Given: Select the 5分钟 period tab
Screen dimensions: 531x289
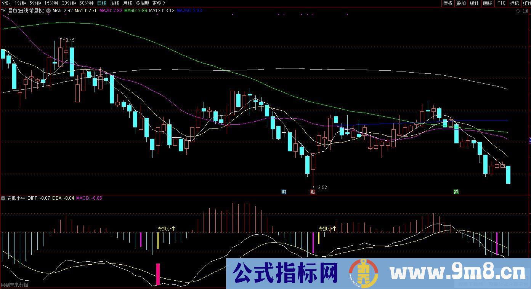Looking at the screenshot, I should pos(35,3).
